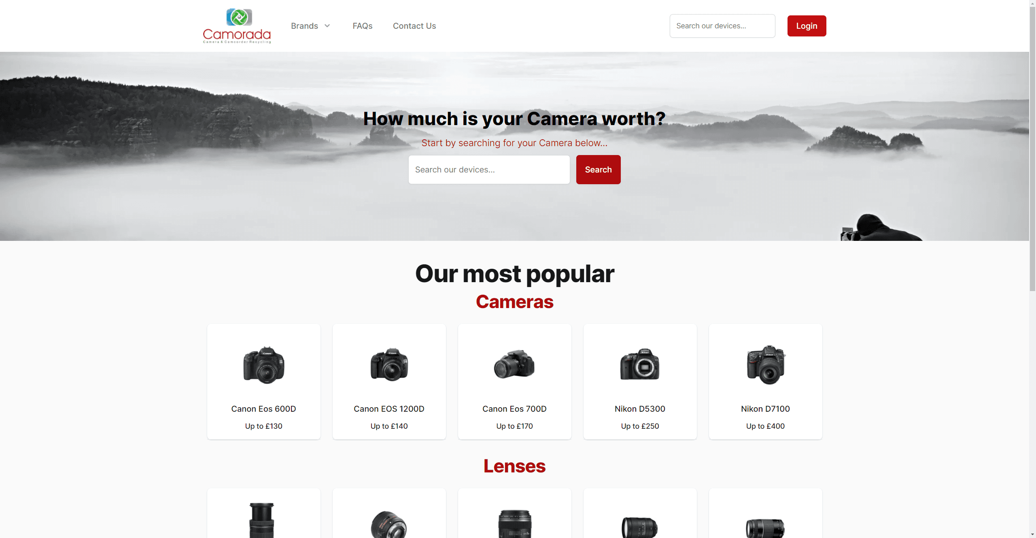Open the FAQs page
The width and height of the screenshot is (1036, 538).
362,26
